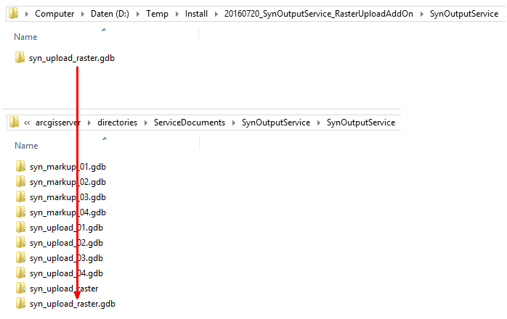Click the syn_markup_03.gdb folder icon
The image size is (507, 319).
coord(20,197)
